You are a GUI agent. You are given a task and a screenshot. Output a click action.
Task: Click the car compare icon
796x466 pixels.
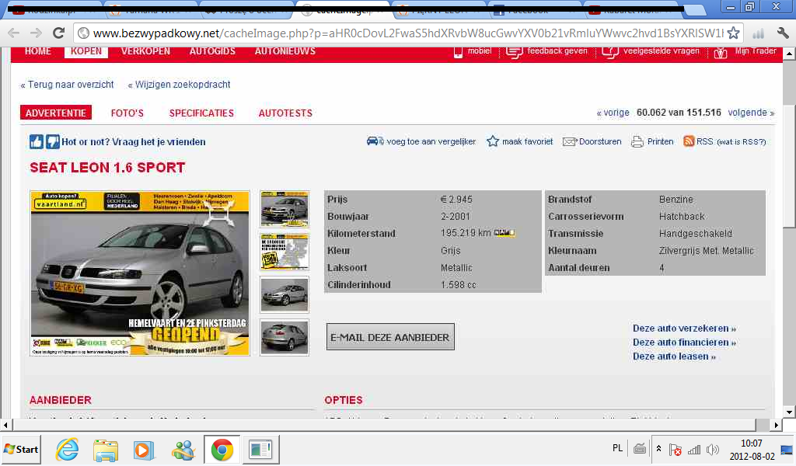(x=375, y=141)
